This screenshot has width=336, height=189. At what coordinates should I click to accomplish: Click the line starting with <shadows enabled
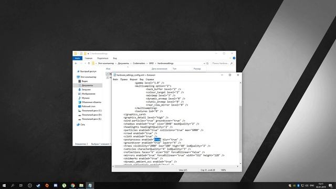(161, 124)
